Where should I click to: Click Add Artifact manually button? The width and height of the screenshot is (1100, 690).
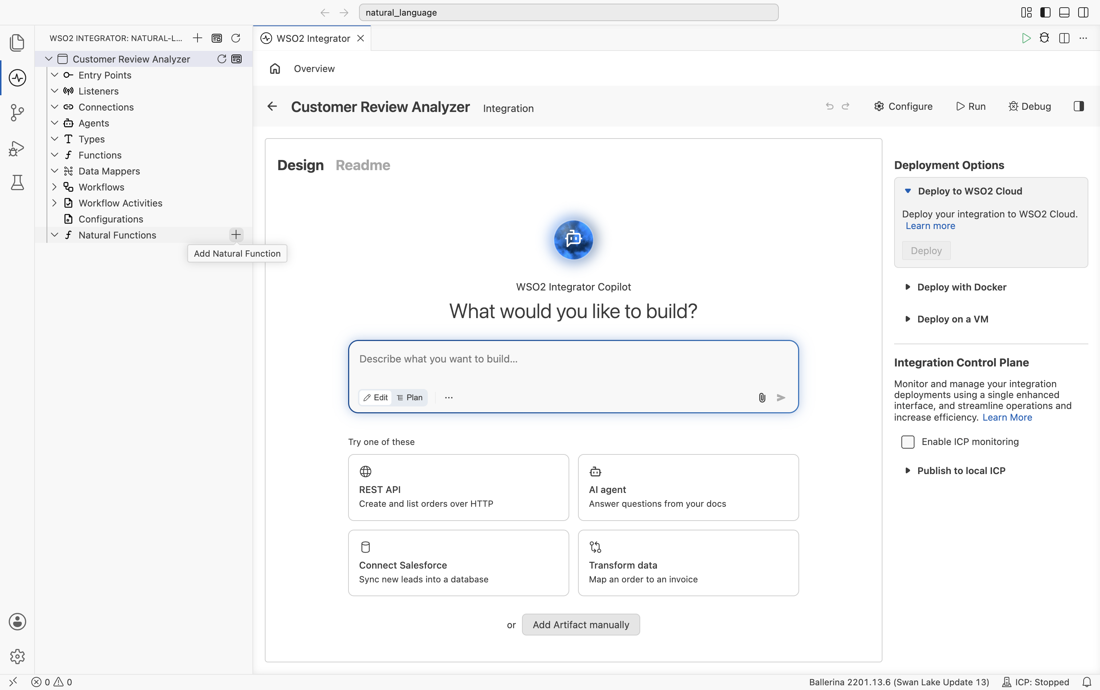581,625
